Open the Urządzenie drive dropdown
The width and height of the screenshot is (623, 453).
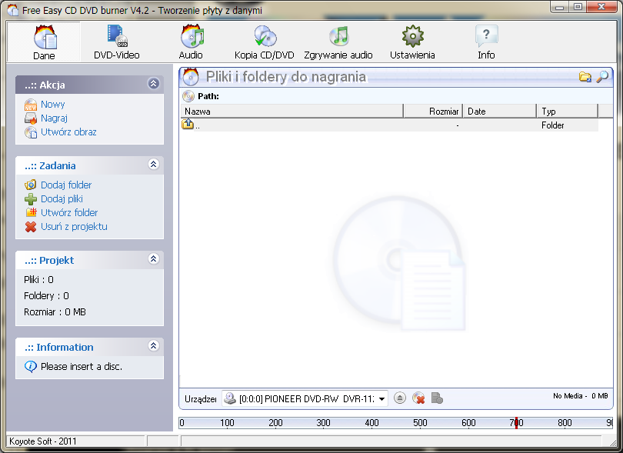tap(381, 398)
